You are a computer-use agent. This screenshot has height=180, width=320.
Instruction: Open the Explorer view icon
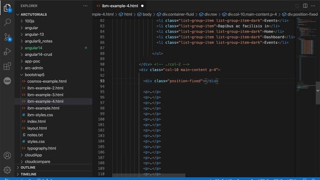click(7, 8)
